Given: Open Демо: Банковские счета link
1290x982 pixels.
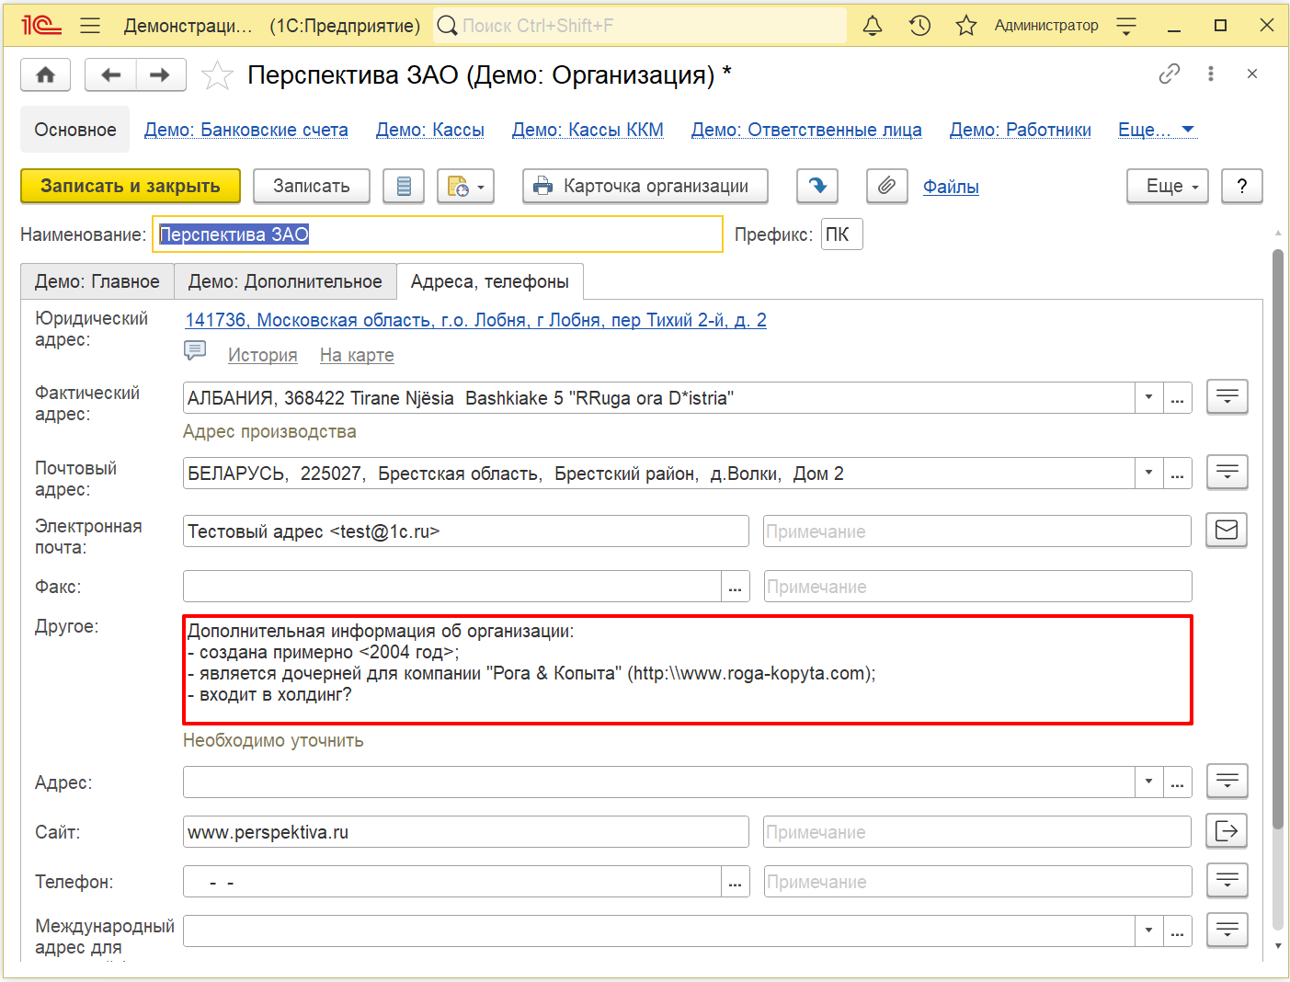Looking at the screenshot, I should point(246,130).
